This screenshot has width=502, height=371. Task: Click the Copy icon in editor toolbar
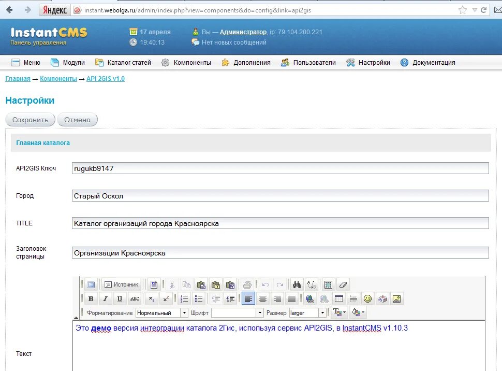point(186,284)
